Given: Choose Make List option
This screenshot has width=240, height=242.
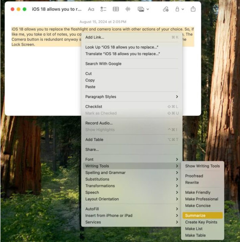Looking at the screenshot, I should (202, 229).
